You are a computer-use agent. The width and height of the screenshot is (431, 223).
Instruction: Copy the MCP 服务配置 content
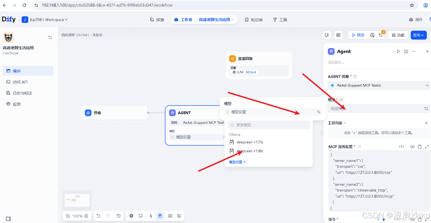tap(420, 147)
